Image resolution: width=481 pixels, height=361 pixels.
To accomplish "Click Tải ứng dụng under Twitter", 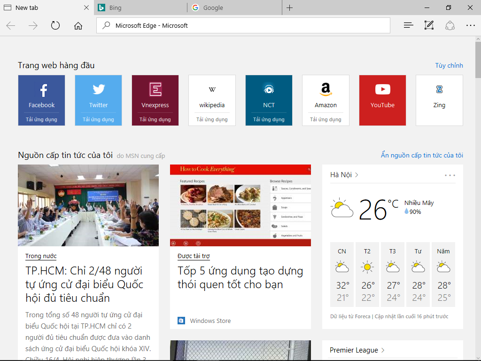I will tap(99, 119).
